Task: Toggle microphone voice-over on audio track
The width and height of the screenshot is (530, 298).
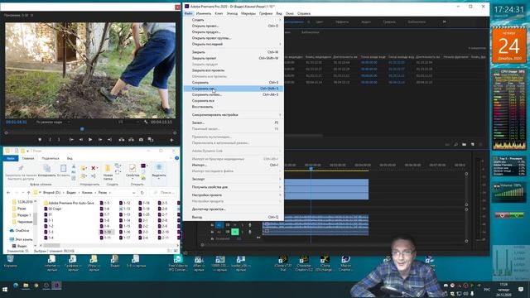Action: 250,225
